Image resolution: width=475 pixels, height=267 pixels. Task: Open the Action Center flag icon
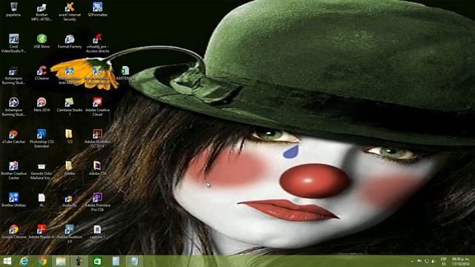419,261
